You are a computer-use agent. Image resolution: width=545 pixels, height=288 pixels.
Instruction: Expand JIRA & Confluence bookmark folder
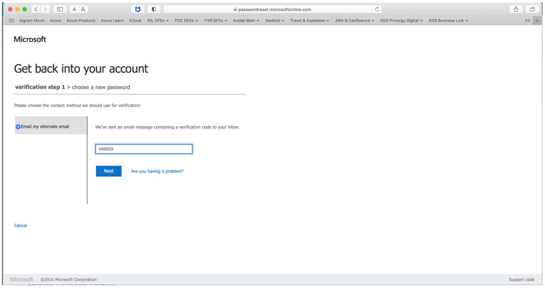[x=354, y=21]
